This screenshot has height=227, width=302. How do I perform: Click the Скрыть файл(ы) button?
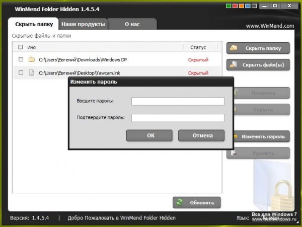[258, 65]
